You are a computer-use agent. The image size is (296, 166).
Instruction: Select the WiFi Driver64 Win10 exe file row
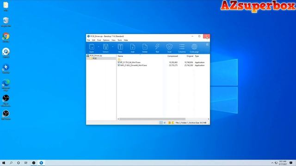tap(163, 65)
